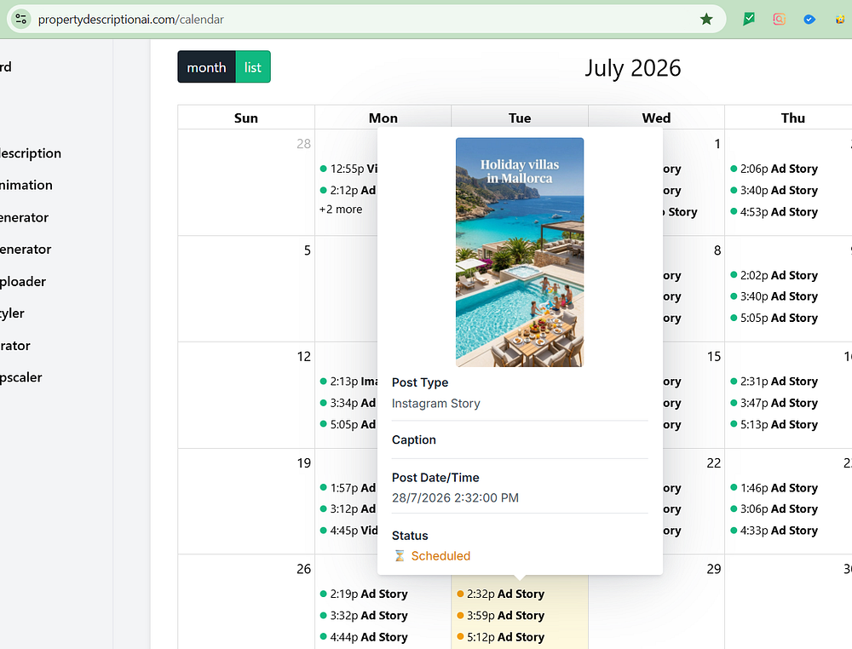Click the post date '28/7/2026 2:32:00 PM'
The image size is (852, 649).
pos(455,498)
